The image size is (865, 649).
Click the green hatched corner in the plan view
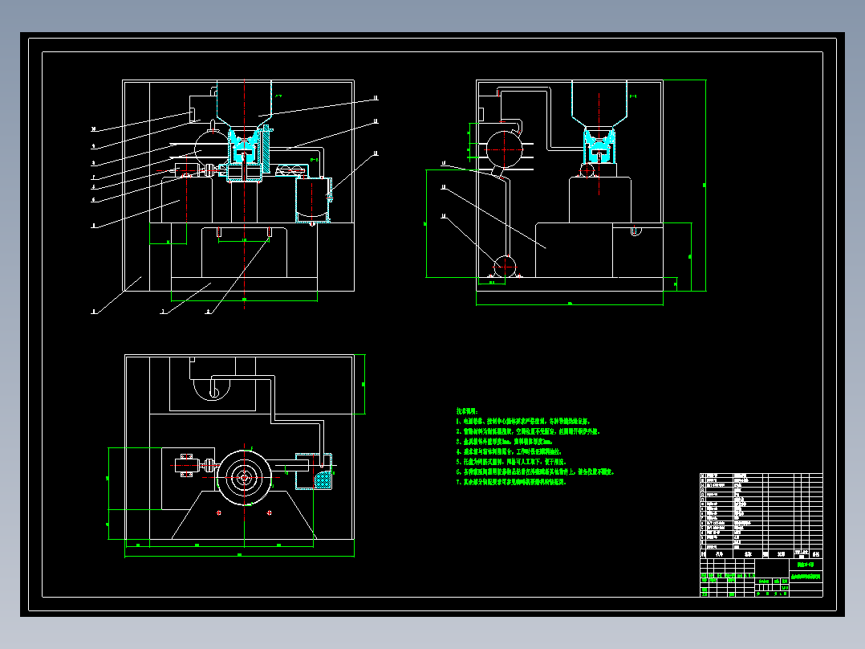pyautogui.click(x=323, y=479)
